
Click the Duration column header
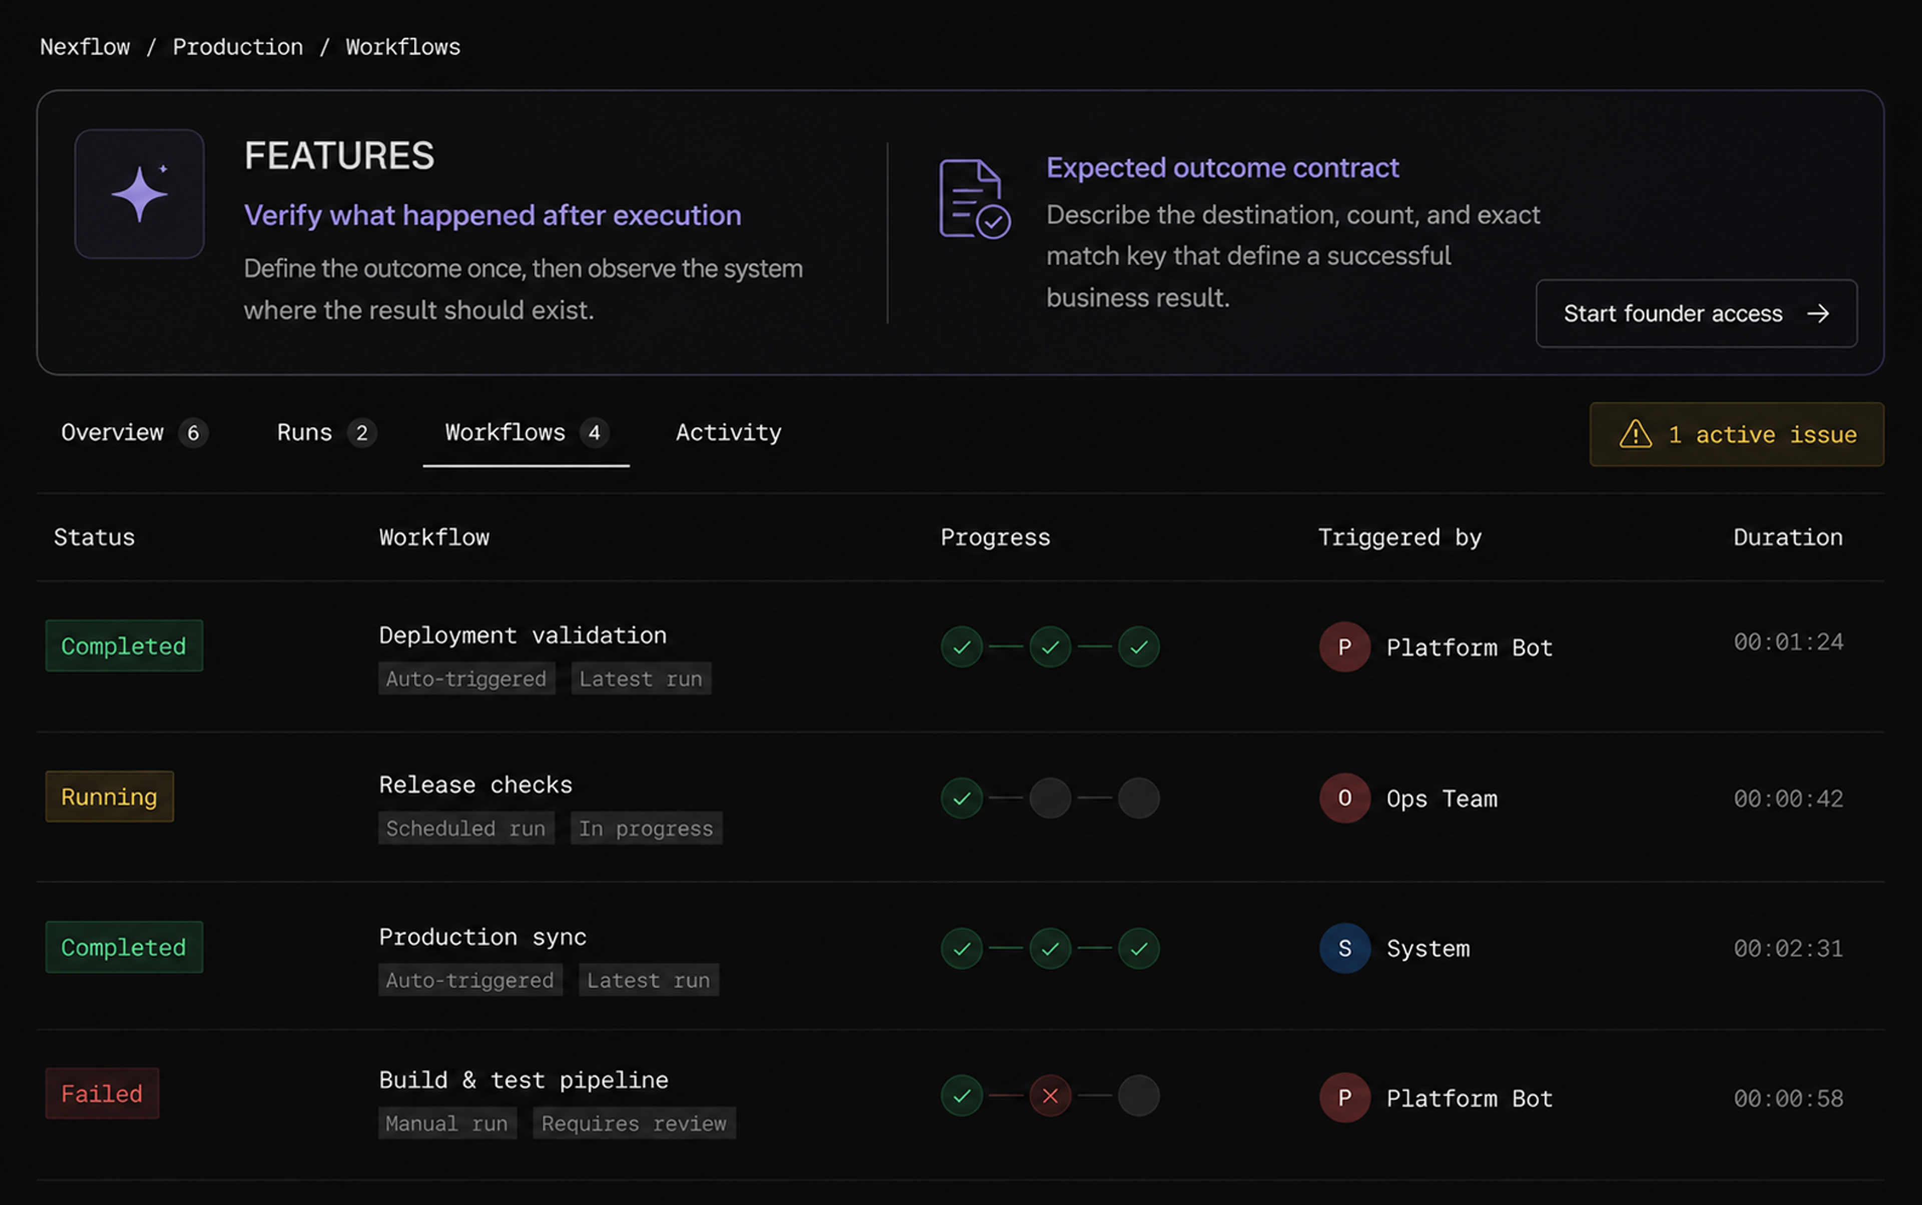[1788, 537]
